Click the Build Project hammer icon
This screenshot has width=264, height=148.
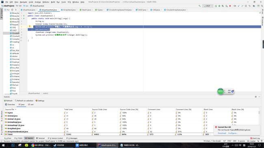tap(200, 6)
